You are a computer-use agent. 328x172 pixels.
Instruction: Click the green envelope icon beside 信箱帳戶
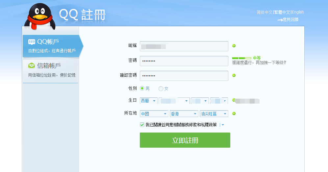pos(32,66)
